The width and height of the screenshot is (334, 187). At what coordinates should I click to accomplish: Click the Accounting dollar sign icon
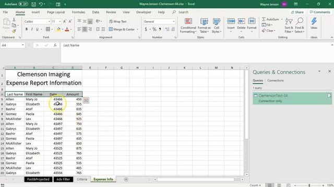point(146,29)
